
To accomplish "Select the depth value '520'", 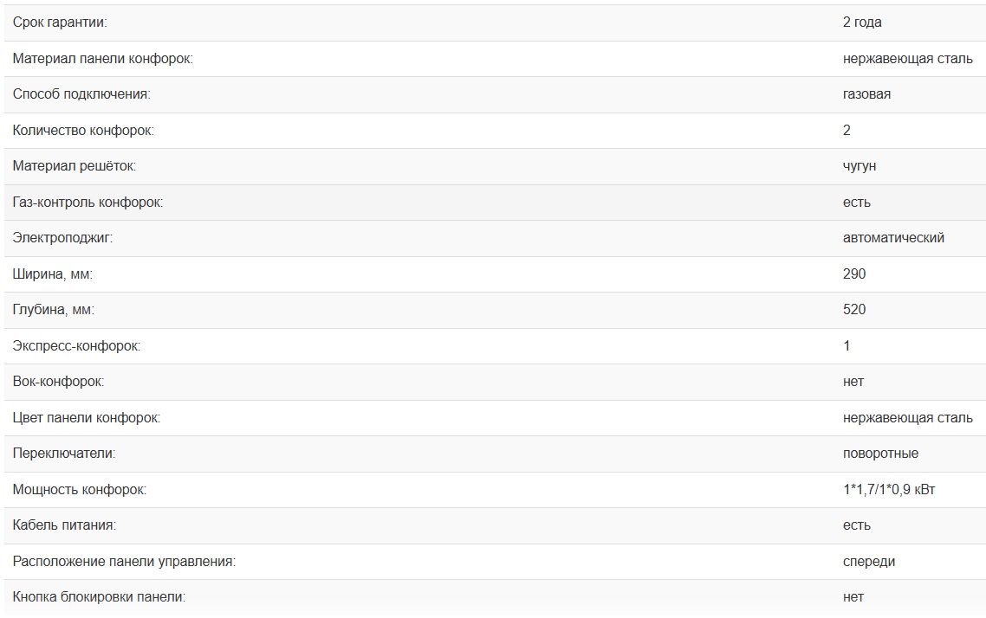I will pos(854,310).
